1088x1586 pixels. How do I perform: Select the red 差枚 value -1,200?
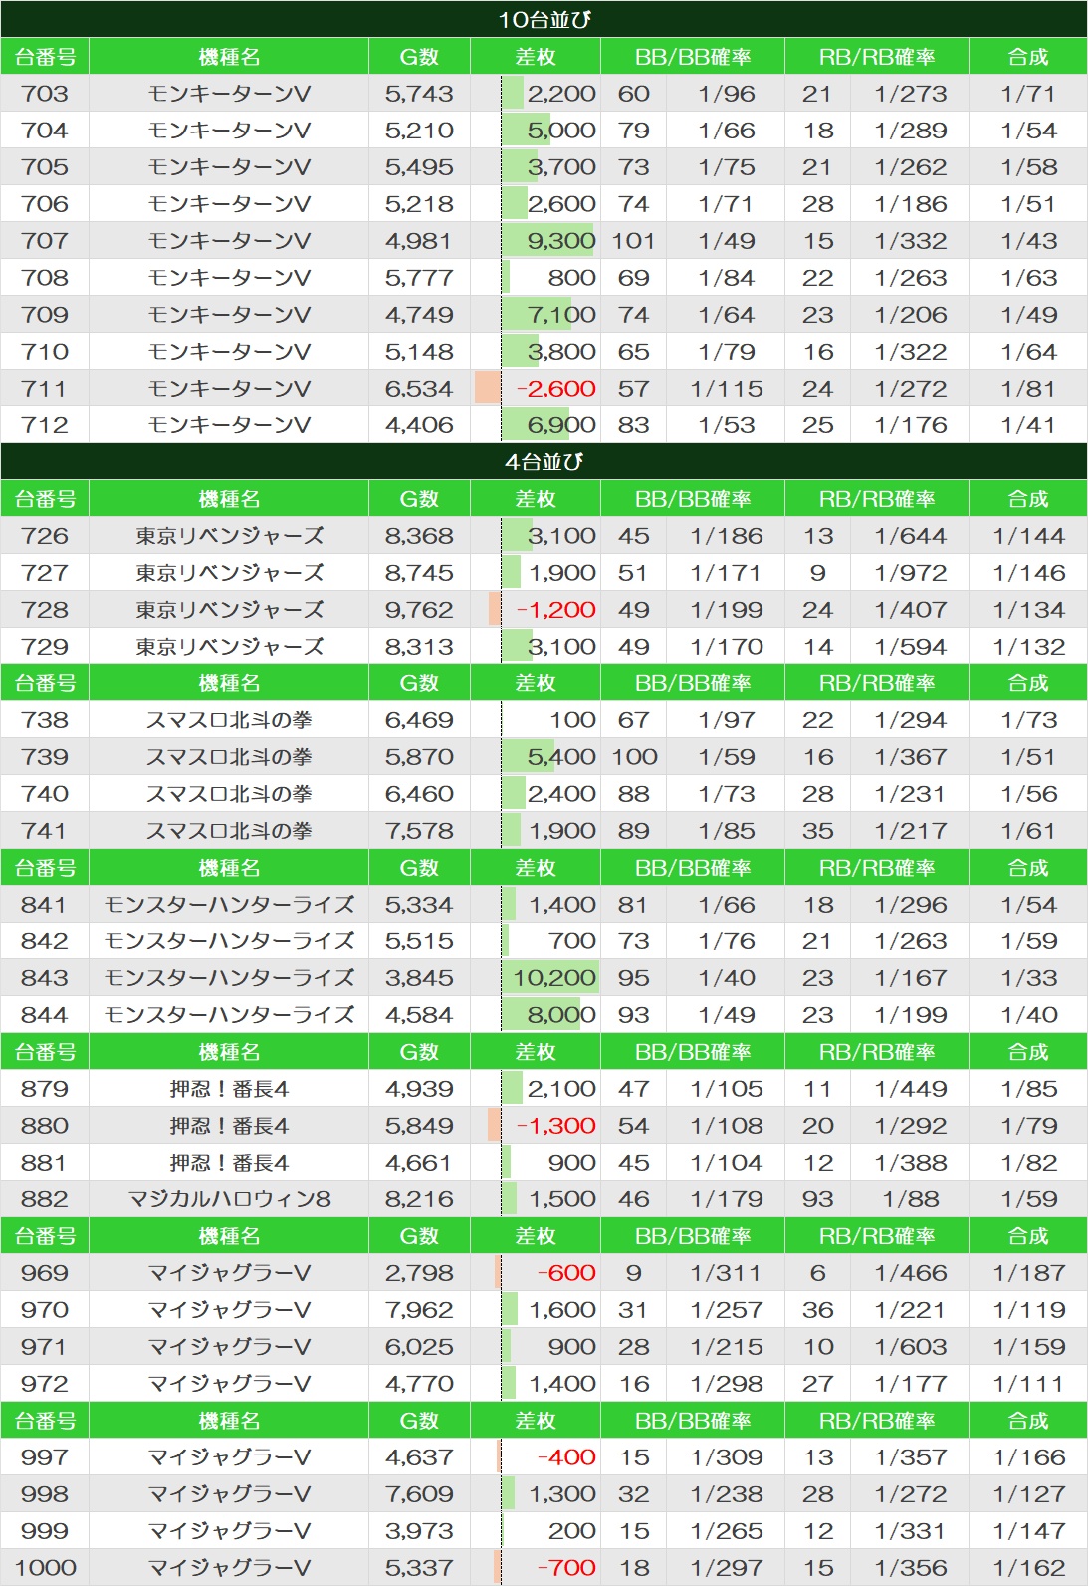tap(556, 610)
